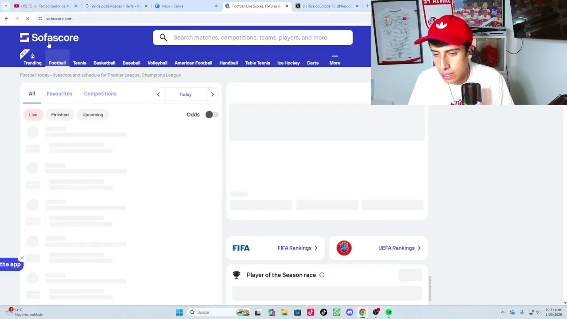The height and width of the screenshot is (319, 567).
Task: Click the search magnifier icon
Action: [x=163, y=38]
